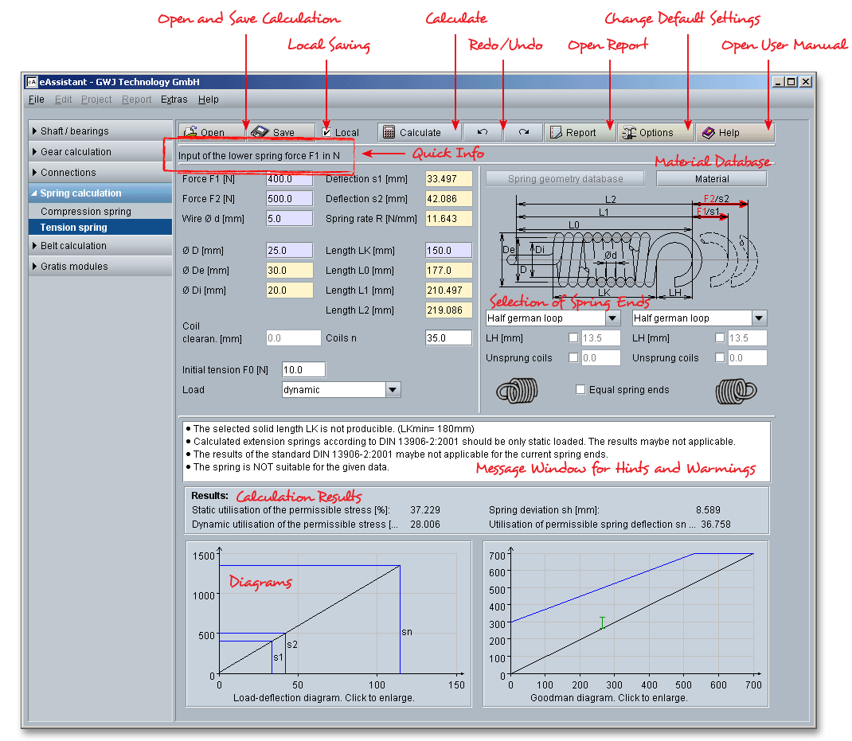
Task: Click the Force F1 [N] input field
Action: click(x=290, y=179)
